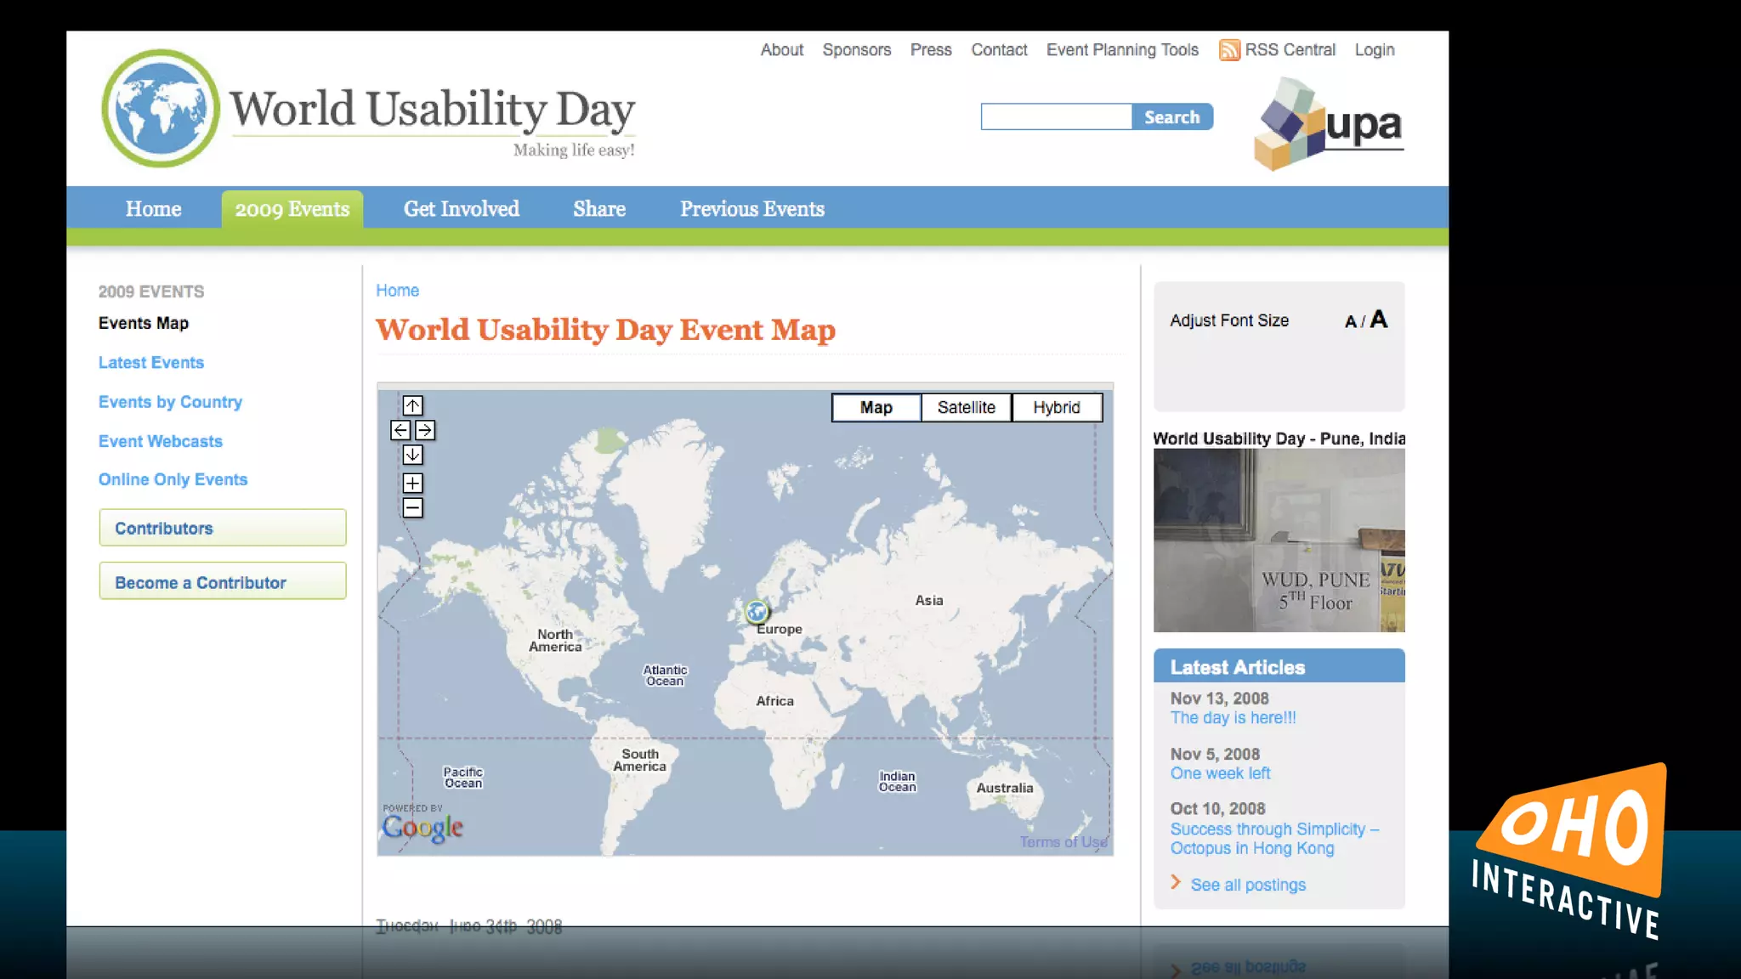This screenshot has width=1741, height=979.
Task: Open the WUD Pune India photo
Action: (x=1279, y=540)
